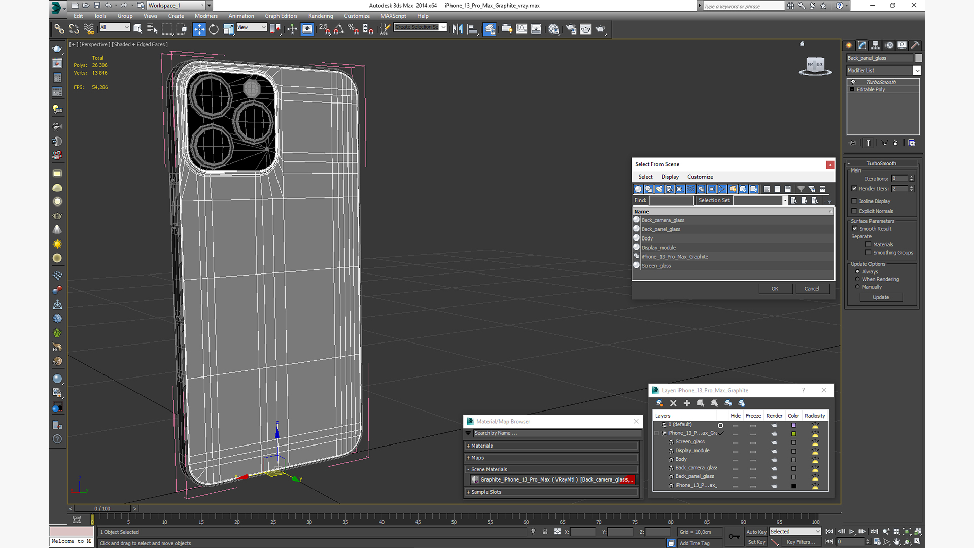Open the Render Setup teapot icon
The width and height of the screenshot is (974, 548).
[x=571, y=29]
